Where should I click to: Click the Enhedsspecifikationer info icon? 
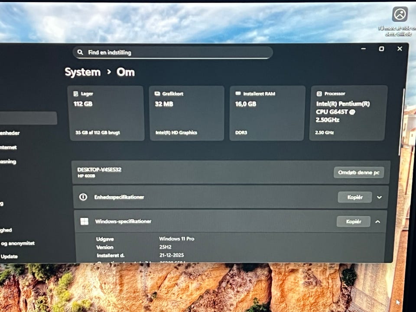coord(83,197)
